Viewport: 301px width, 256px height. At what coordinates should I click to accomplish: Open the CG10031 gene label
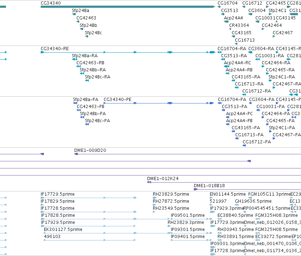point(265,18)
